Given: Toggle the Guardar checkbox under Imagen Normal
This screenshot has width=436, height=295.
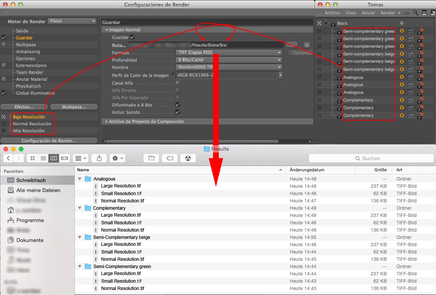Looking at the screenshot, I should point(133,38).
